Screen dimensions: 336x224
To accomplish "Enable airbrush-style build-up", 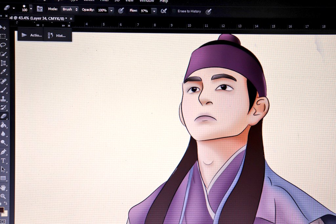I will tap(163, 11).
